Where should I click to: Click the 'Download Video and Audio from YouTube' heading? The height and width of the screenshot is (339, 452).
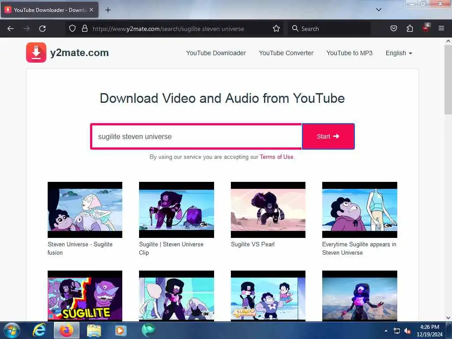[222, 98]
